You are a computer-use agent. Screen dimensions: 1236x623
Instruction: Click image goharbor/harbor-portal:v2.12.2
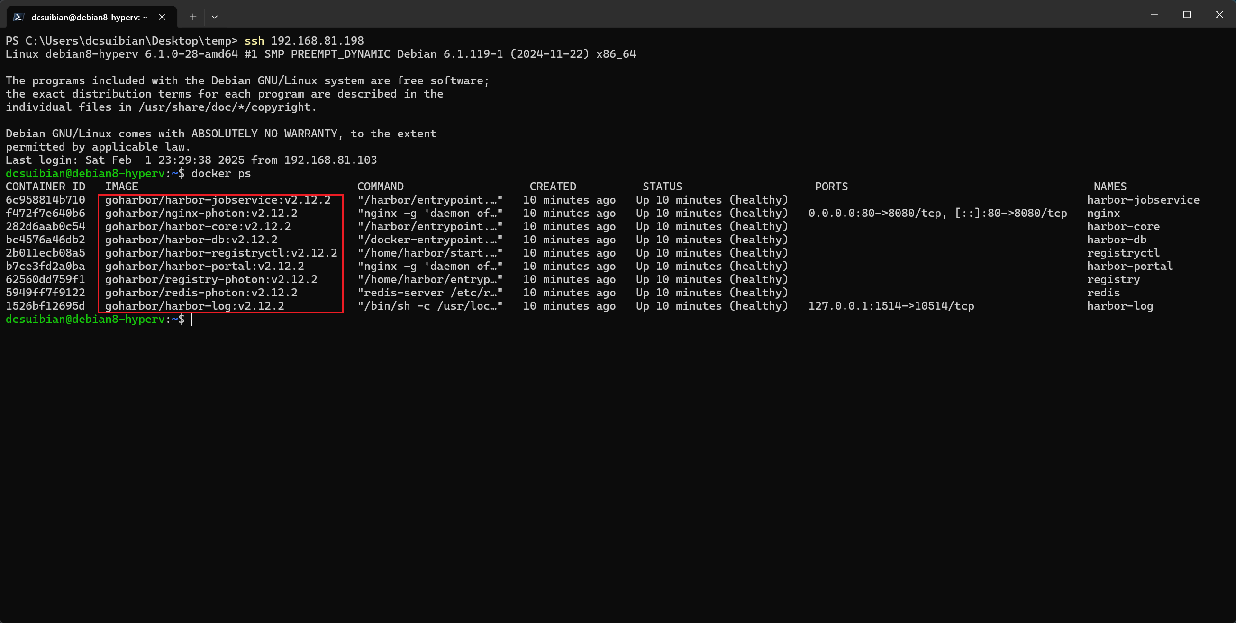click(x=204, y=266)
